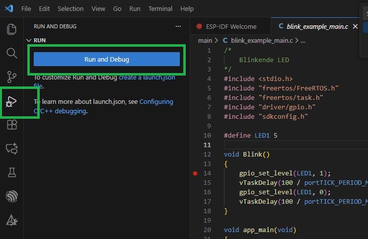This screenshot has height=239, width=368.
Task: Open the Source Control view icon
Action: click(11, 77)
